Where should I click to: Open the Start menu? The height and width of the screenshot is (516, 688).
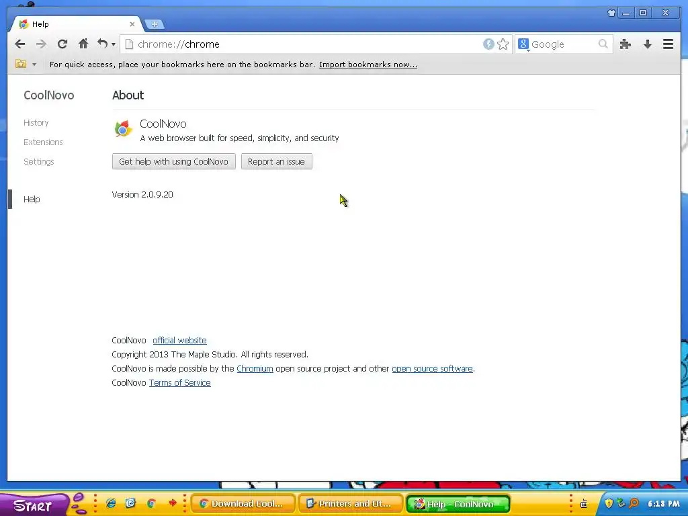click(33, 505)
